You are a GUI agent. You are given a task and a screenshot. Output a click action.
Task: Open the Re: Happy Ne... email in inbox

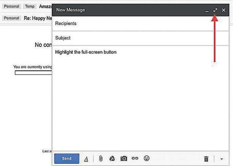click(x=38, y=18)
